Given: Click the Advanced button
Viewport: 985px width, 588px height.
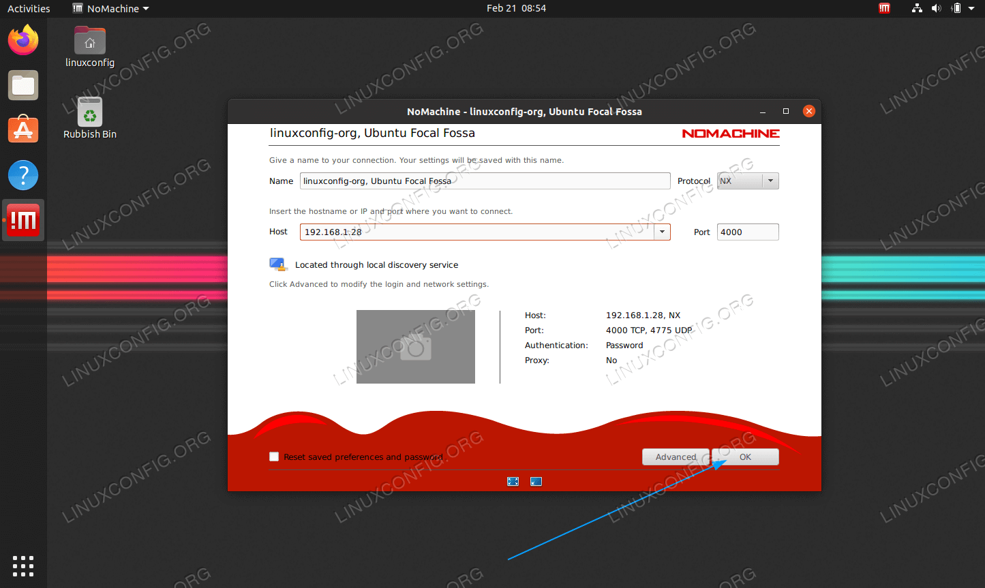Looking at the screenshot, I should (676, 457).
